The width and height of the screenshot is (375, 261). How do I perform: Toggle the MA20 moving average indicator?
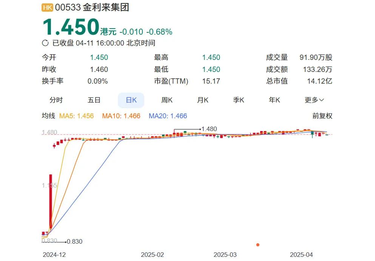click(168, 116)
